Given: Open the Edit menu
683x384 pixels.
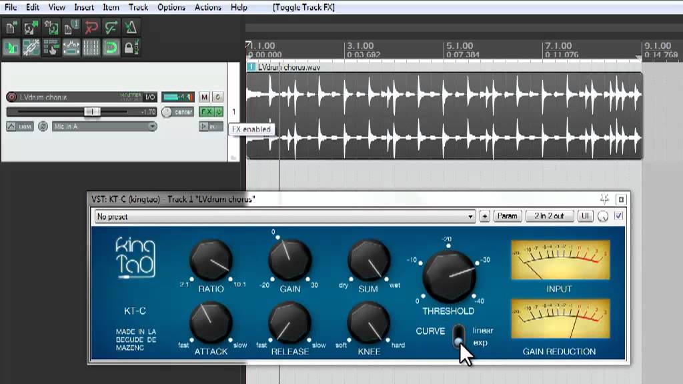Looking at the screenshot, I should [32, 7].
